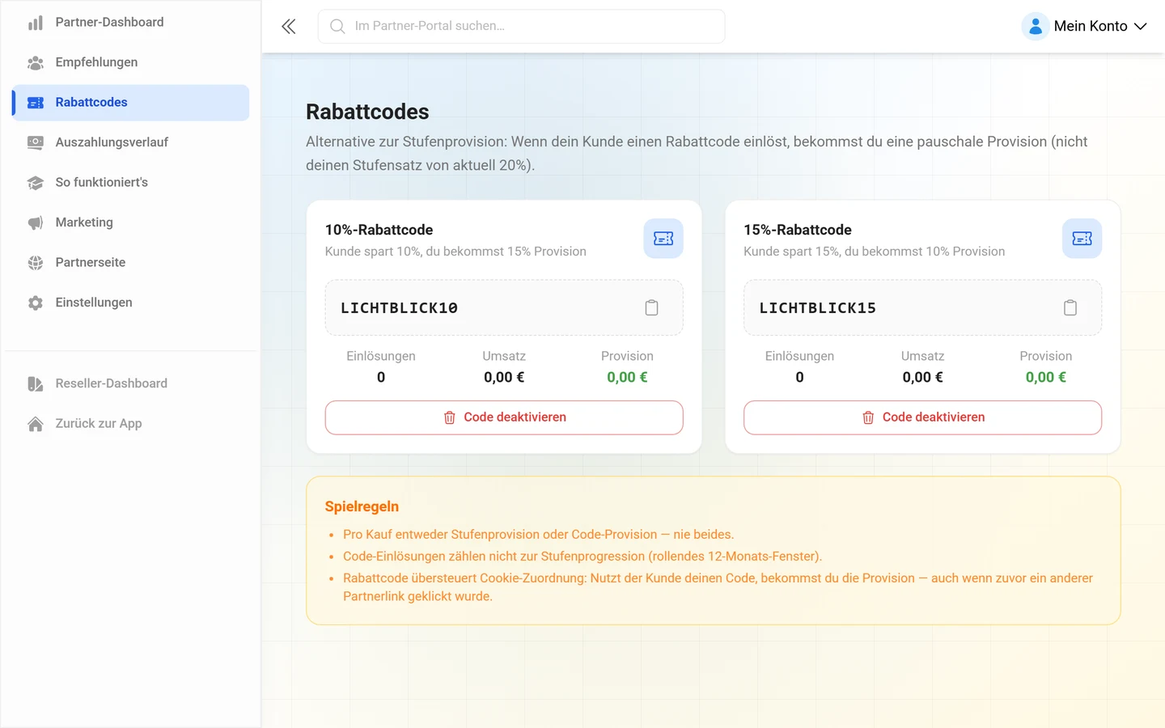Click trash icon in 15% card deactivate button
This screenshot has height=728, width=1165.
click(x=868, y=417)
